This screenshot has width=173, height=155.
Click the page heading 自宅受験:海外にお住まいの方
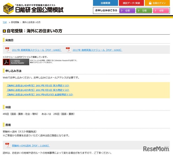(x=34, y=31)
